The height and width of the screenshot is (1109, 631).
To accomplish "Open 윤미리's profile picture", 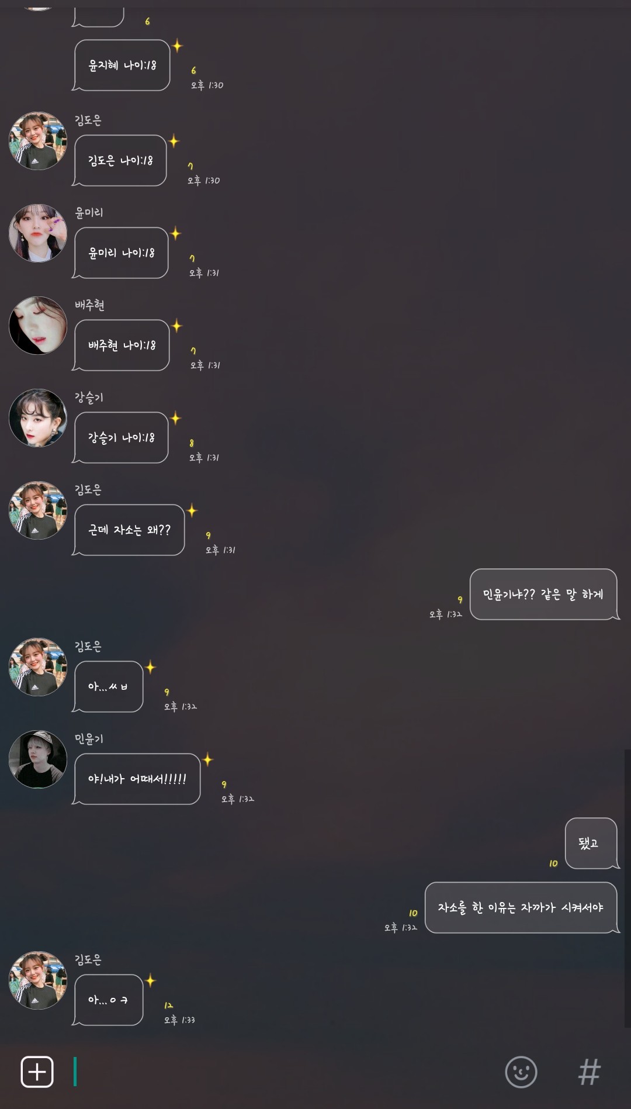I will click(x=38, y=233).
